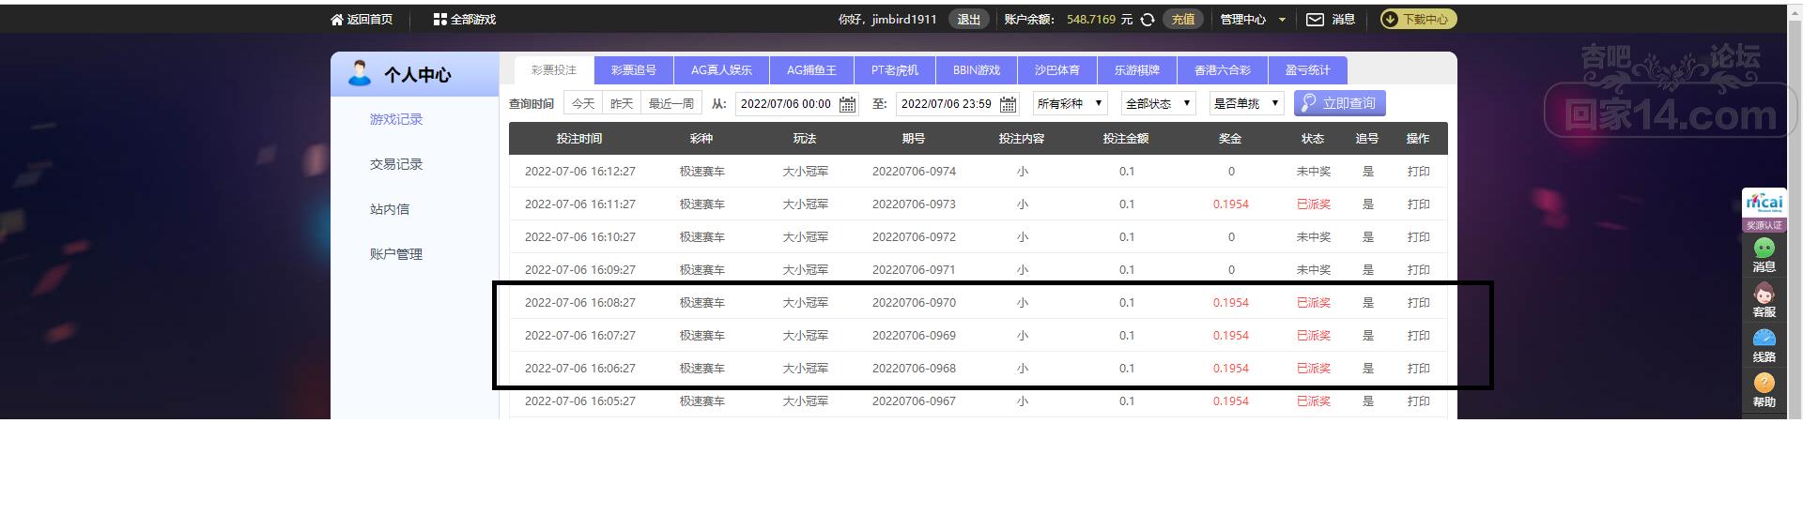Click 打印 for period 20220706-0967
Image resolution: width=1803 pixels, height=514 pixels.
1419,401
